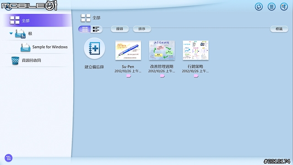
Task: Click the 全部 header icon in main pane
Action: click(x=86, y=18)
